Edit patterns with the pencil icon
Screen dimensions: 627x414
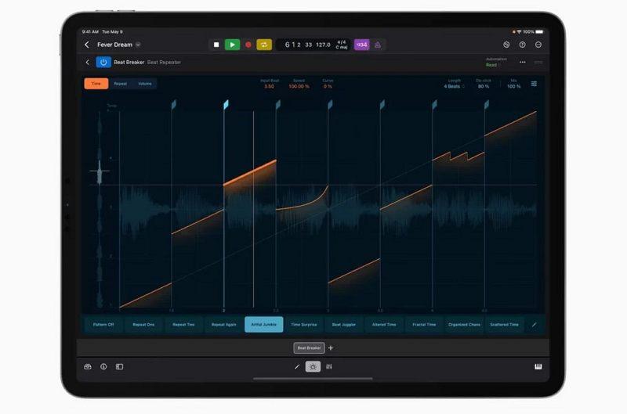[534, 325]
